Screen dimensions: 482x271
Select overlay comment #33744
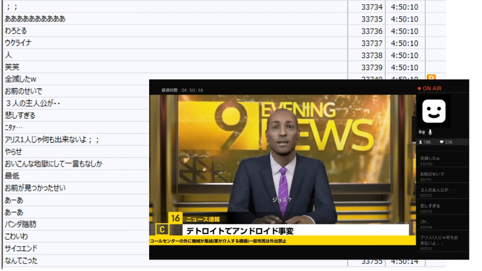442,224
